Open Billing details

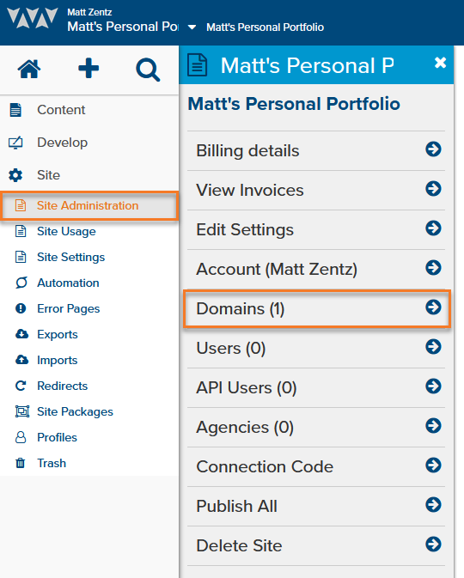click(316, 151)
